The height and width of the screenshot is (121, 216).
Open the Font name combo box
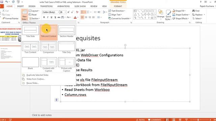(51, 12)
